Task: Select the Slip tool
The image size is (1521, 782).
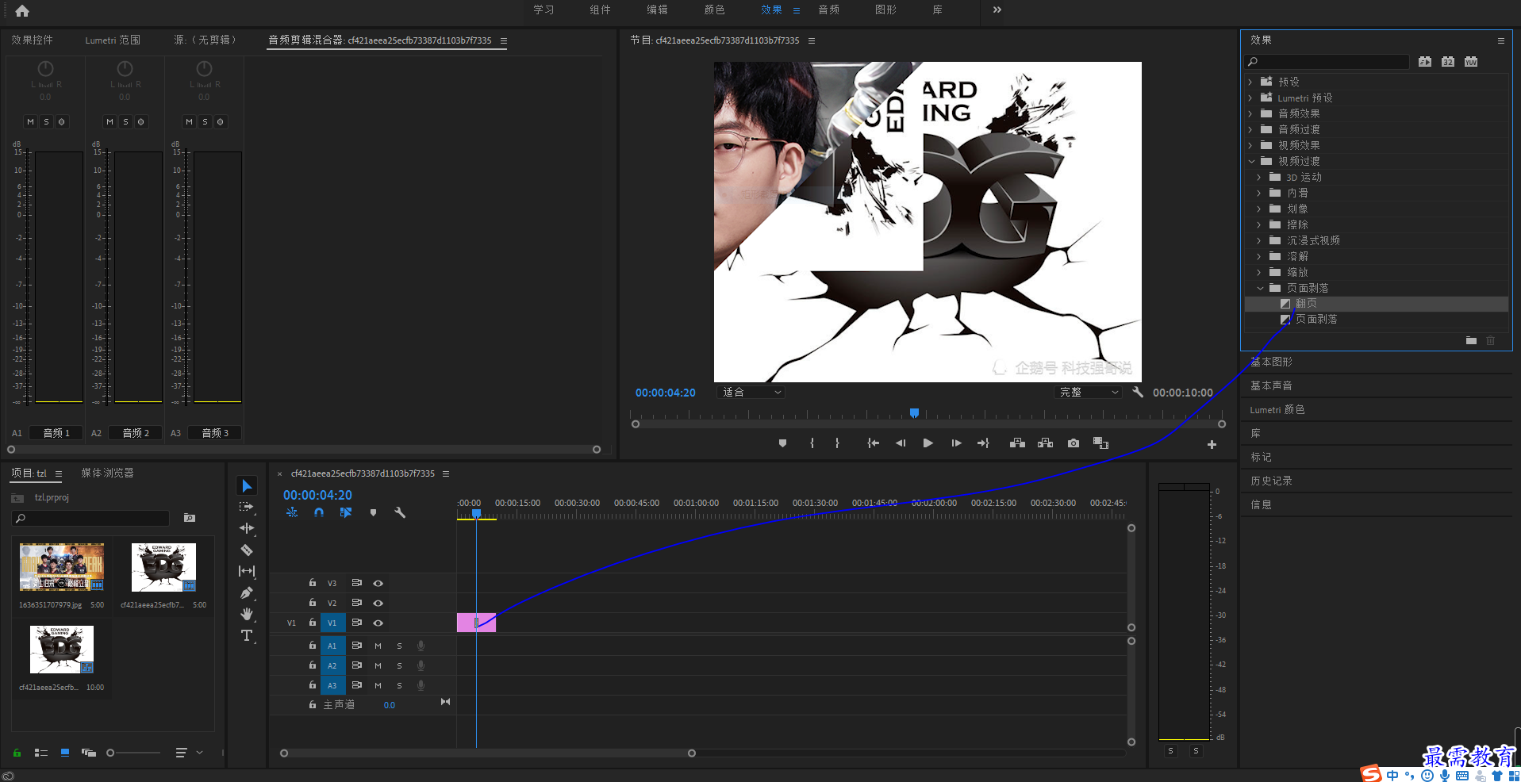Action: pos(247,571)
